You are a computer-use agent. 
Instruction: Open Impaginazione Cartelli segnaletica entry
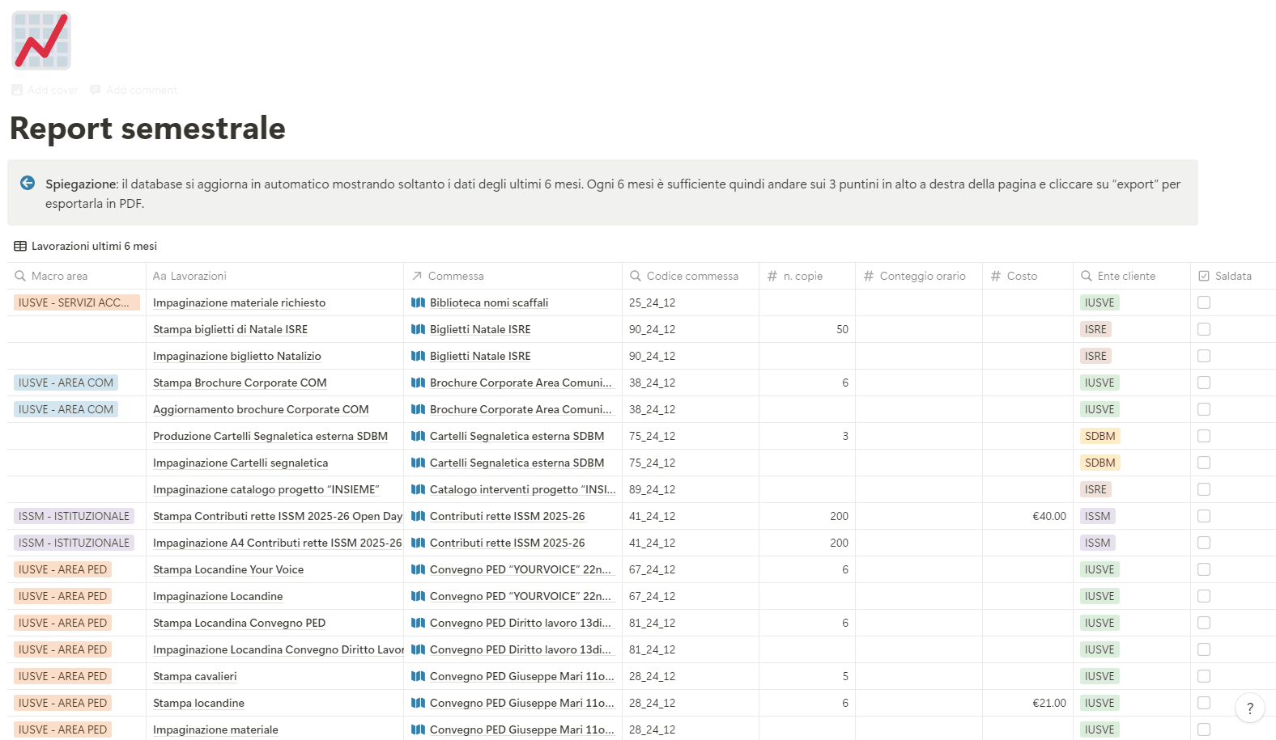click(x=240, y=463)
